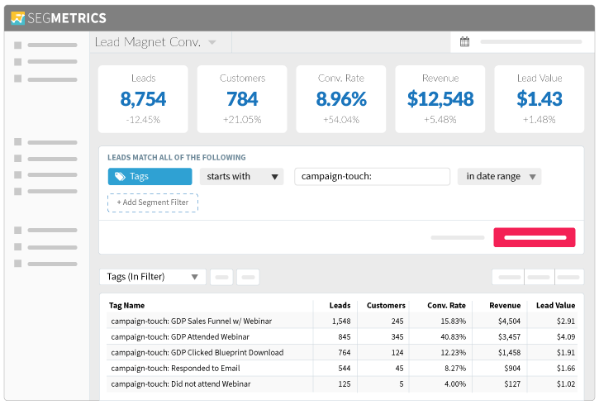The width and height of the screenshot is (599, 405).
Task: Click the $4,504 revenue cell
Action: [509, 321]
